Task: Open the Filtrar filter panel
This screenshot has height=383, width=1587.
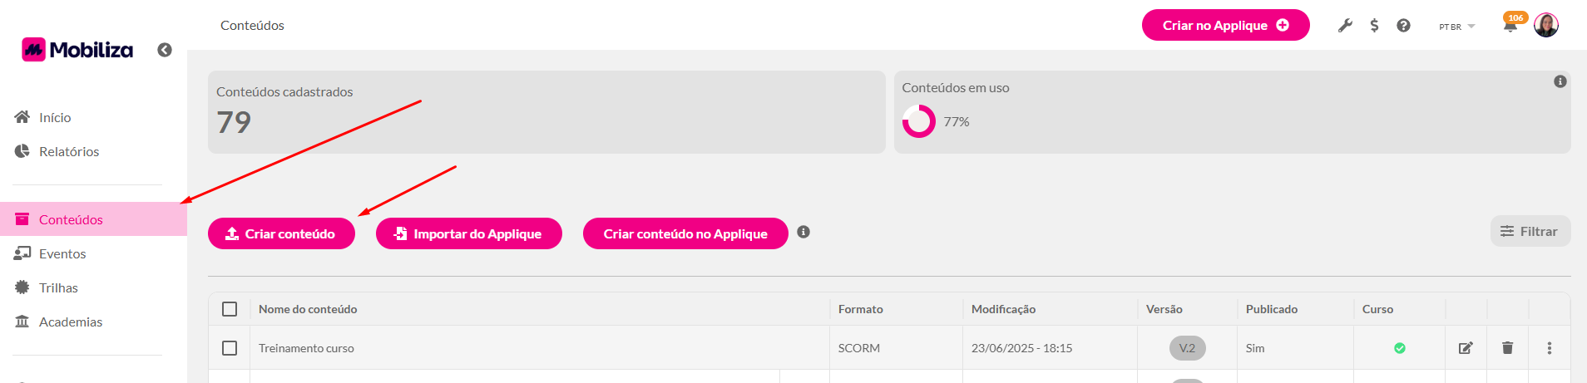Action: coord(1530,231)
